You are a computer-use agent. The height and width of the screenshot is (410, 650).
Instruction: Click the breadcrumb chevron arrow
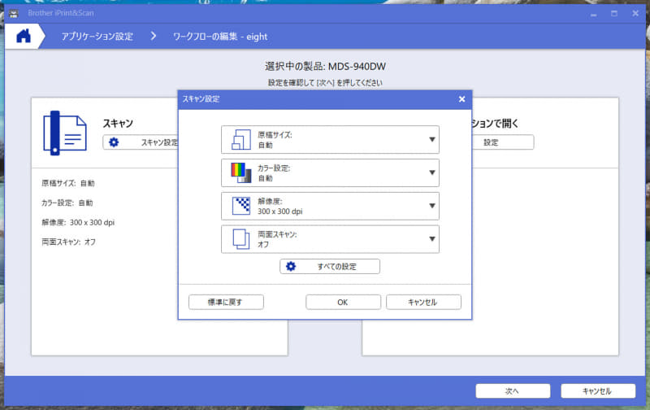pyautogui.click(x=154, y=36)
